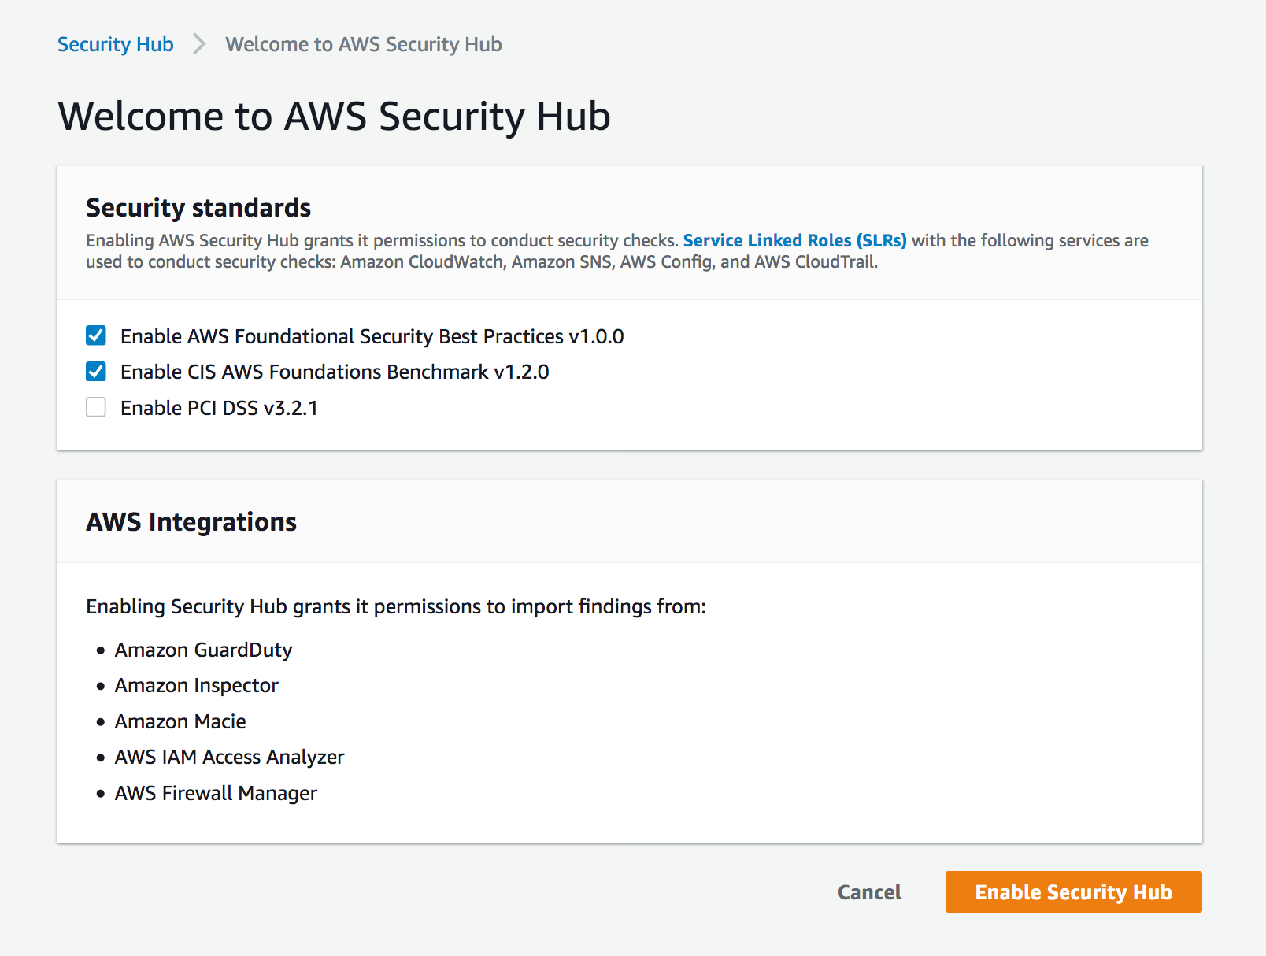Select the Amazon Inspector list entry

[196, 685]
